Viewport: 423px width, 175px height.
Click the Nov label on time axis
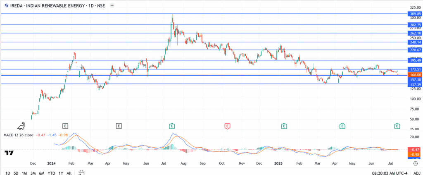tap(242, 163)
